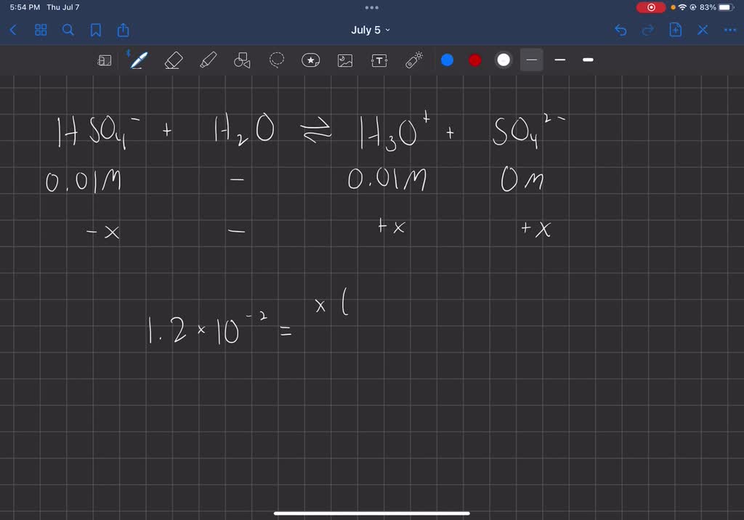
Task: Toggle read-only mode with the page icon
Action: pyautogui.click(x=105, y=60)
